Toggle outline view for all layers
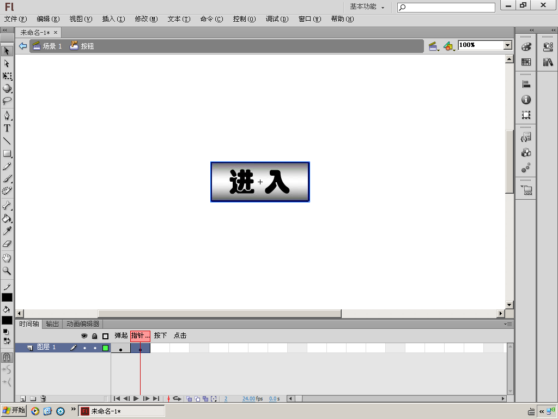Image resolution: width=558 pixels, height=419 pixels. (x=105, y=336)
